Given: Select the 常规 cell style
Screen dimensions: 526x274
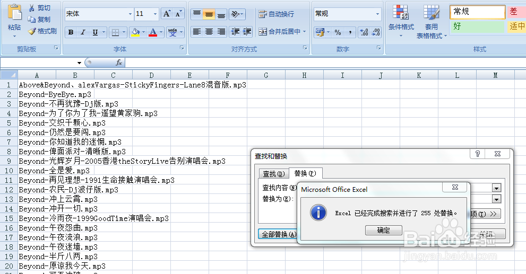Looking at the screenshot, I should click(x=477, y=12).
